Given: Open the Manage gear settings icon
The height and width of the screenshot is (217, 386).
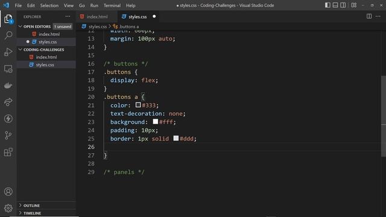Looking at the screenshot, I should [x=8, y=208].
